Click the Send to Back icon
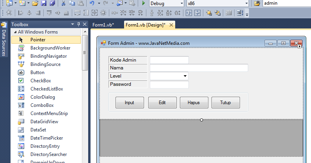 coord(218,13)
